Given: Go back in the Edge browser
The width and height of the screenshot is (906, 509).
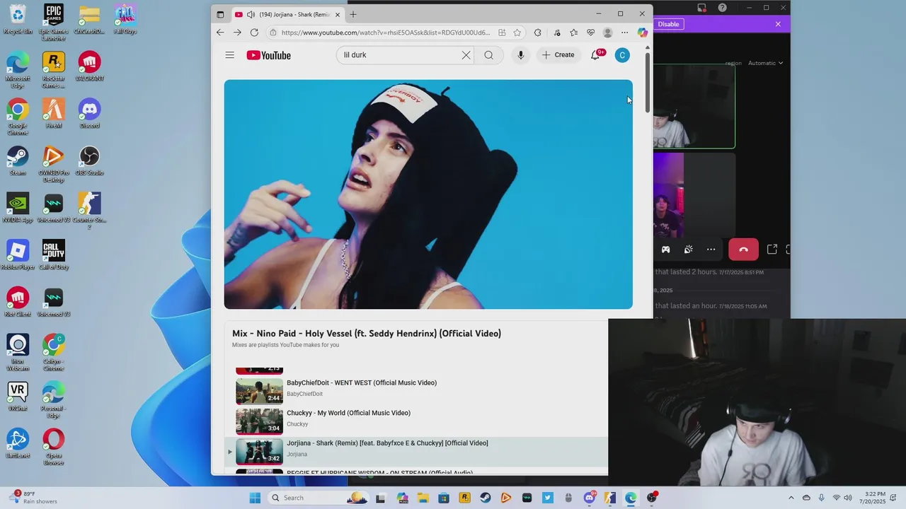Looking at the screenshot, I should coord(220,33).
